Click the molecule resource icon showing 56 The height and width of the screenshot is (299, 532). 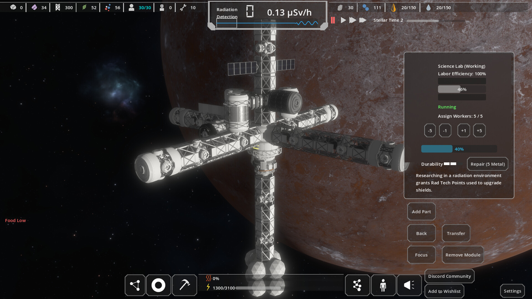[x=108, y=7]
